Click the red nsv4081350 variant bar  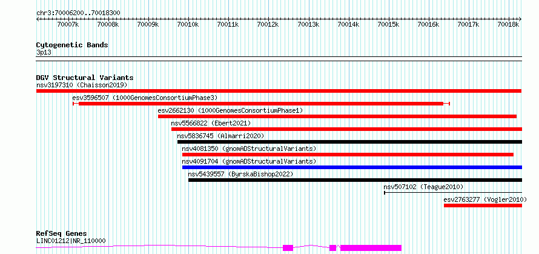[x=348, y=155]
